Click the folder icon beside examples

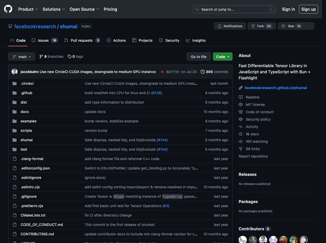(15, 121)
